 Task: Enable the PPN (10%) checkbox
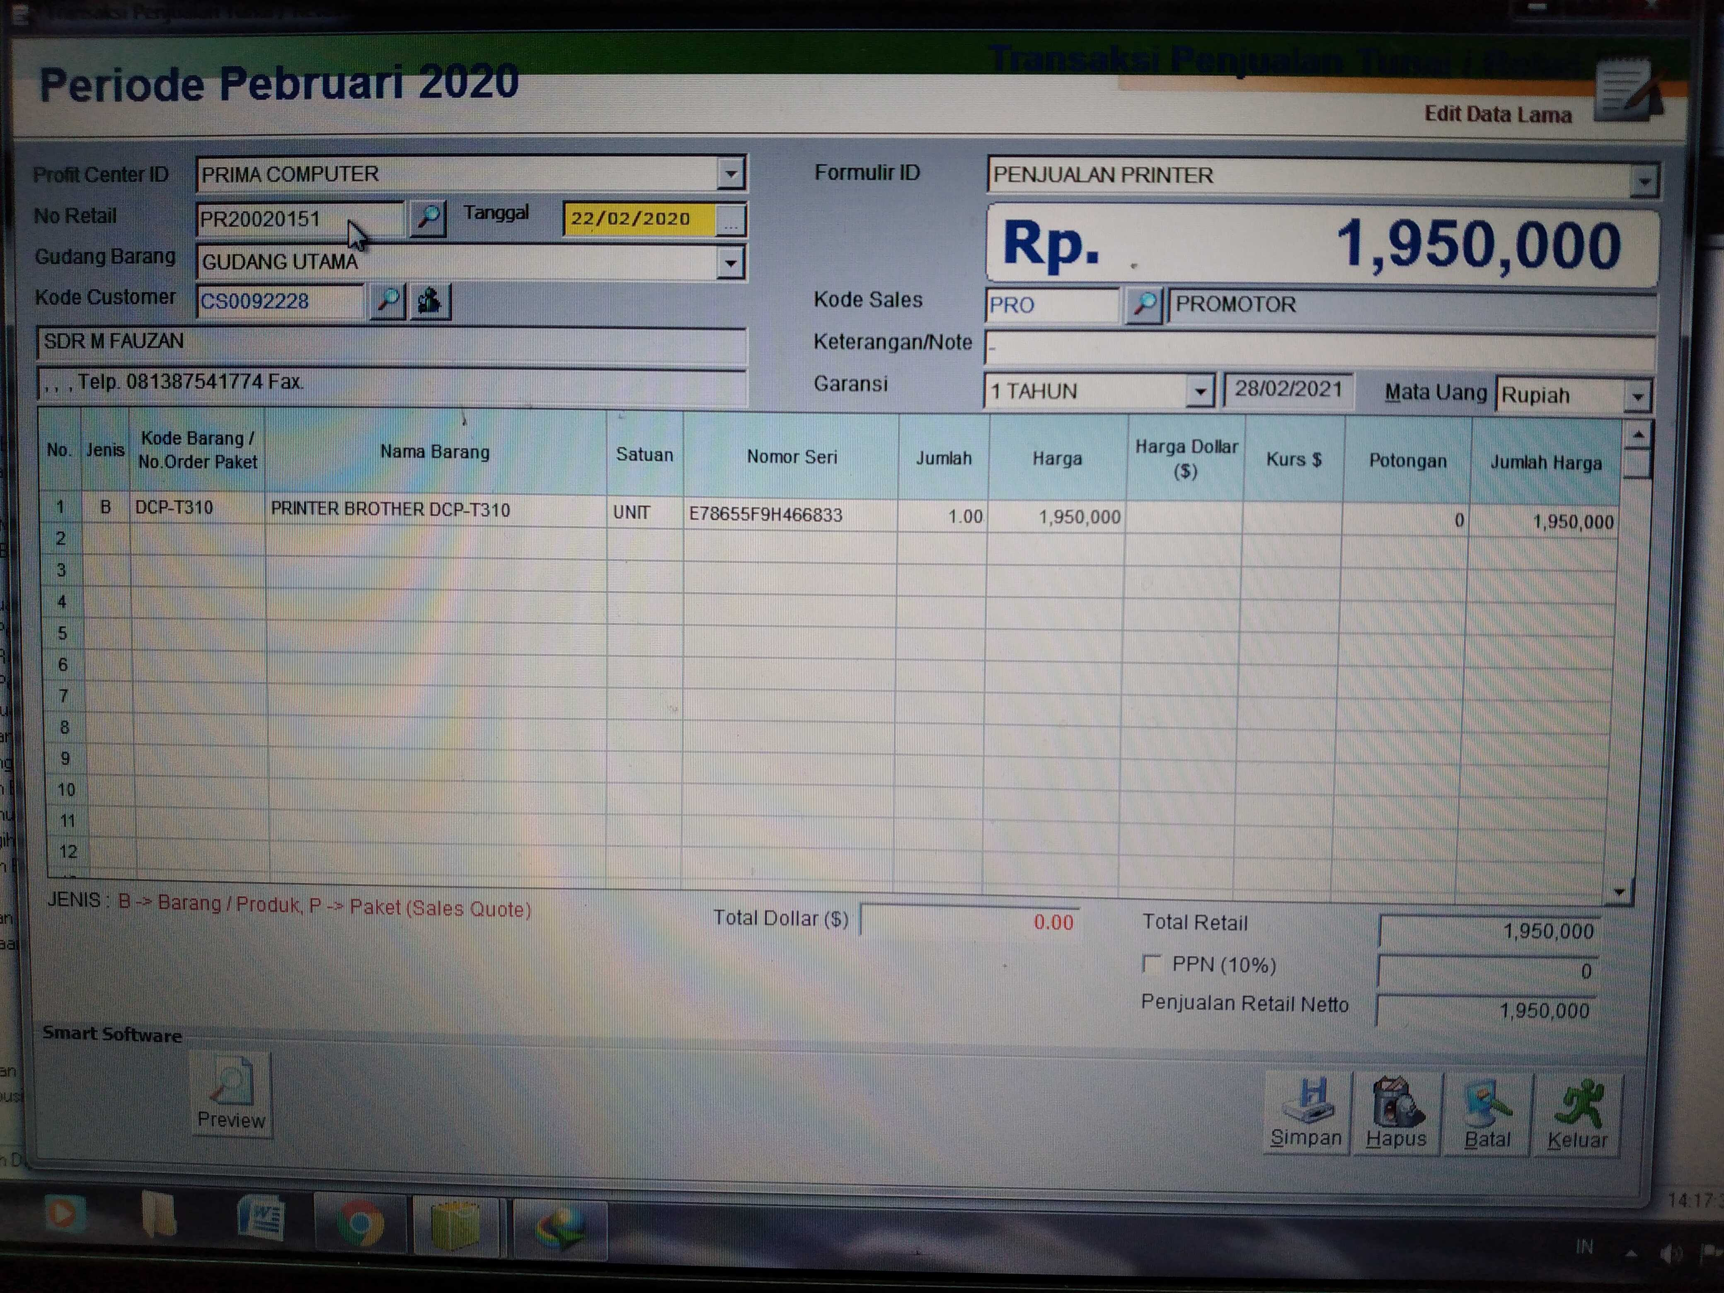1151,963
